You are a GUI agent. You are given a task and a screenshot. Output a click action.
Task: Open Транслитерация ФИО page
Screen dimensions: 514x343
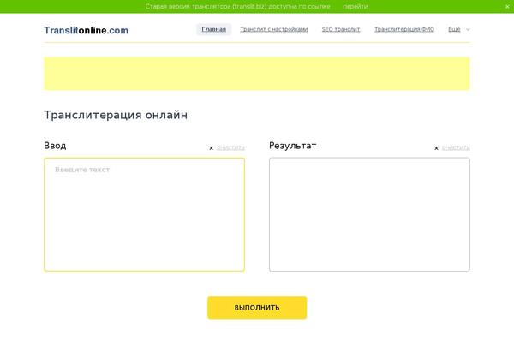click(404, 29)
